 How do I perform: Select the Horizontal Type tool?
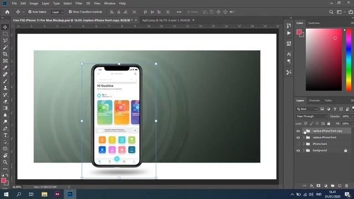pos(5,135)
